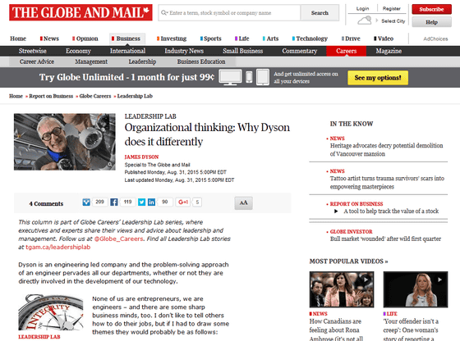Open the Video section

[384, 39]
